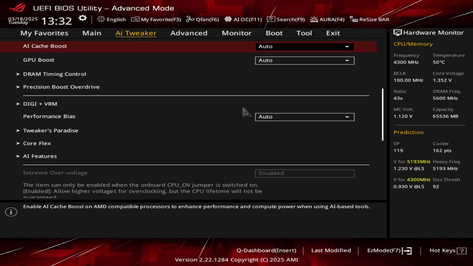Click the globe language icon
Screen dimensions: 473x266
(101, 19)
